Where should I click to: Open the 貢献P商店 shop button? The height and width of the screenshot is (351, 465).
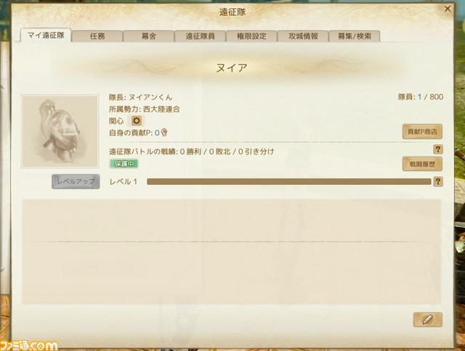(422, 132)
